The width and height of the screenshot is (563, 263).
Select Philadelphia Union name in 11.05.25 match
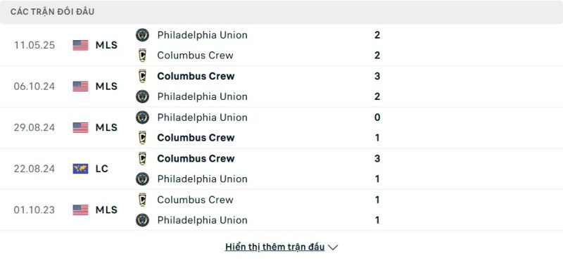(x=202, y=35)
